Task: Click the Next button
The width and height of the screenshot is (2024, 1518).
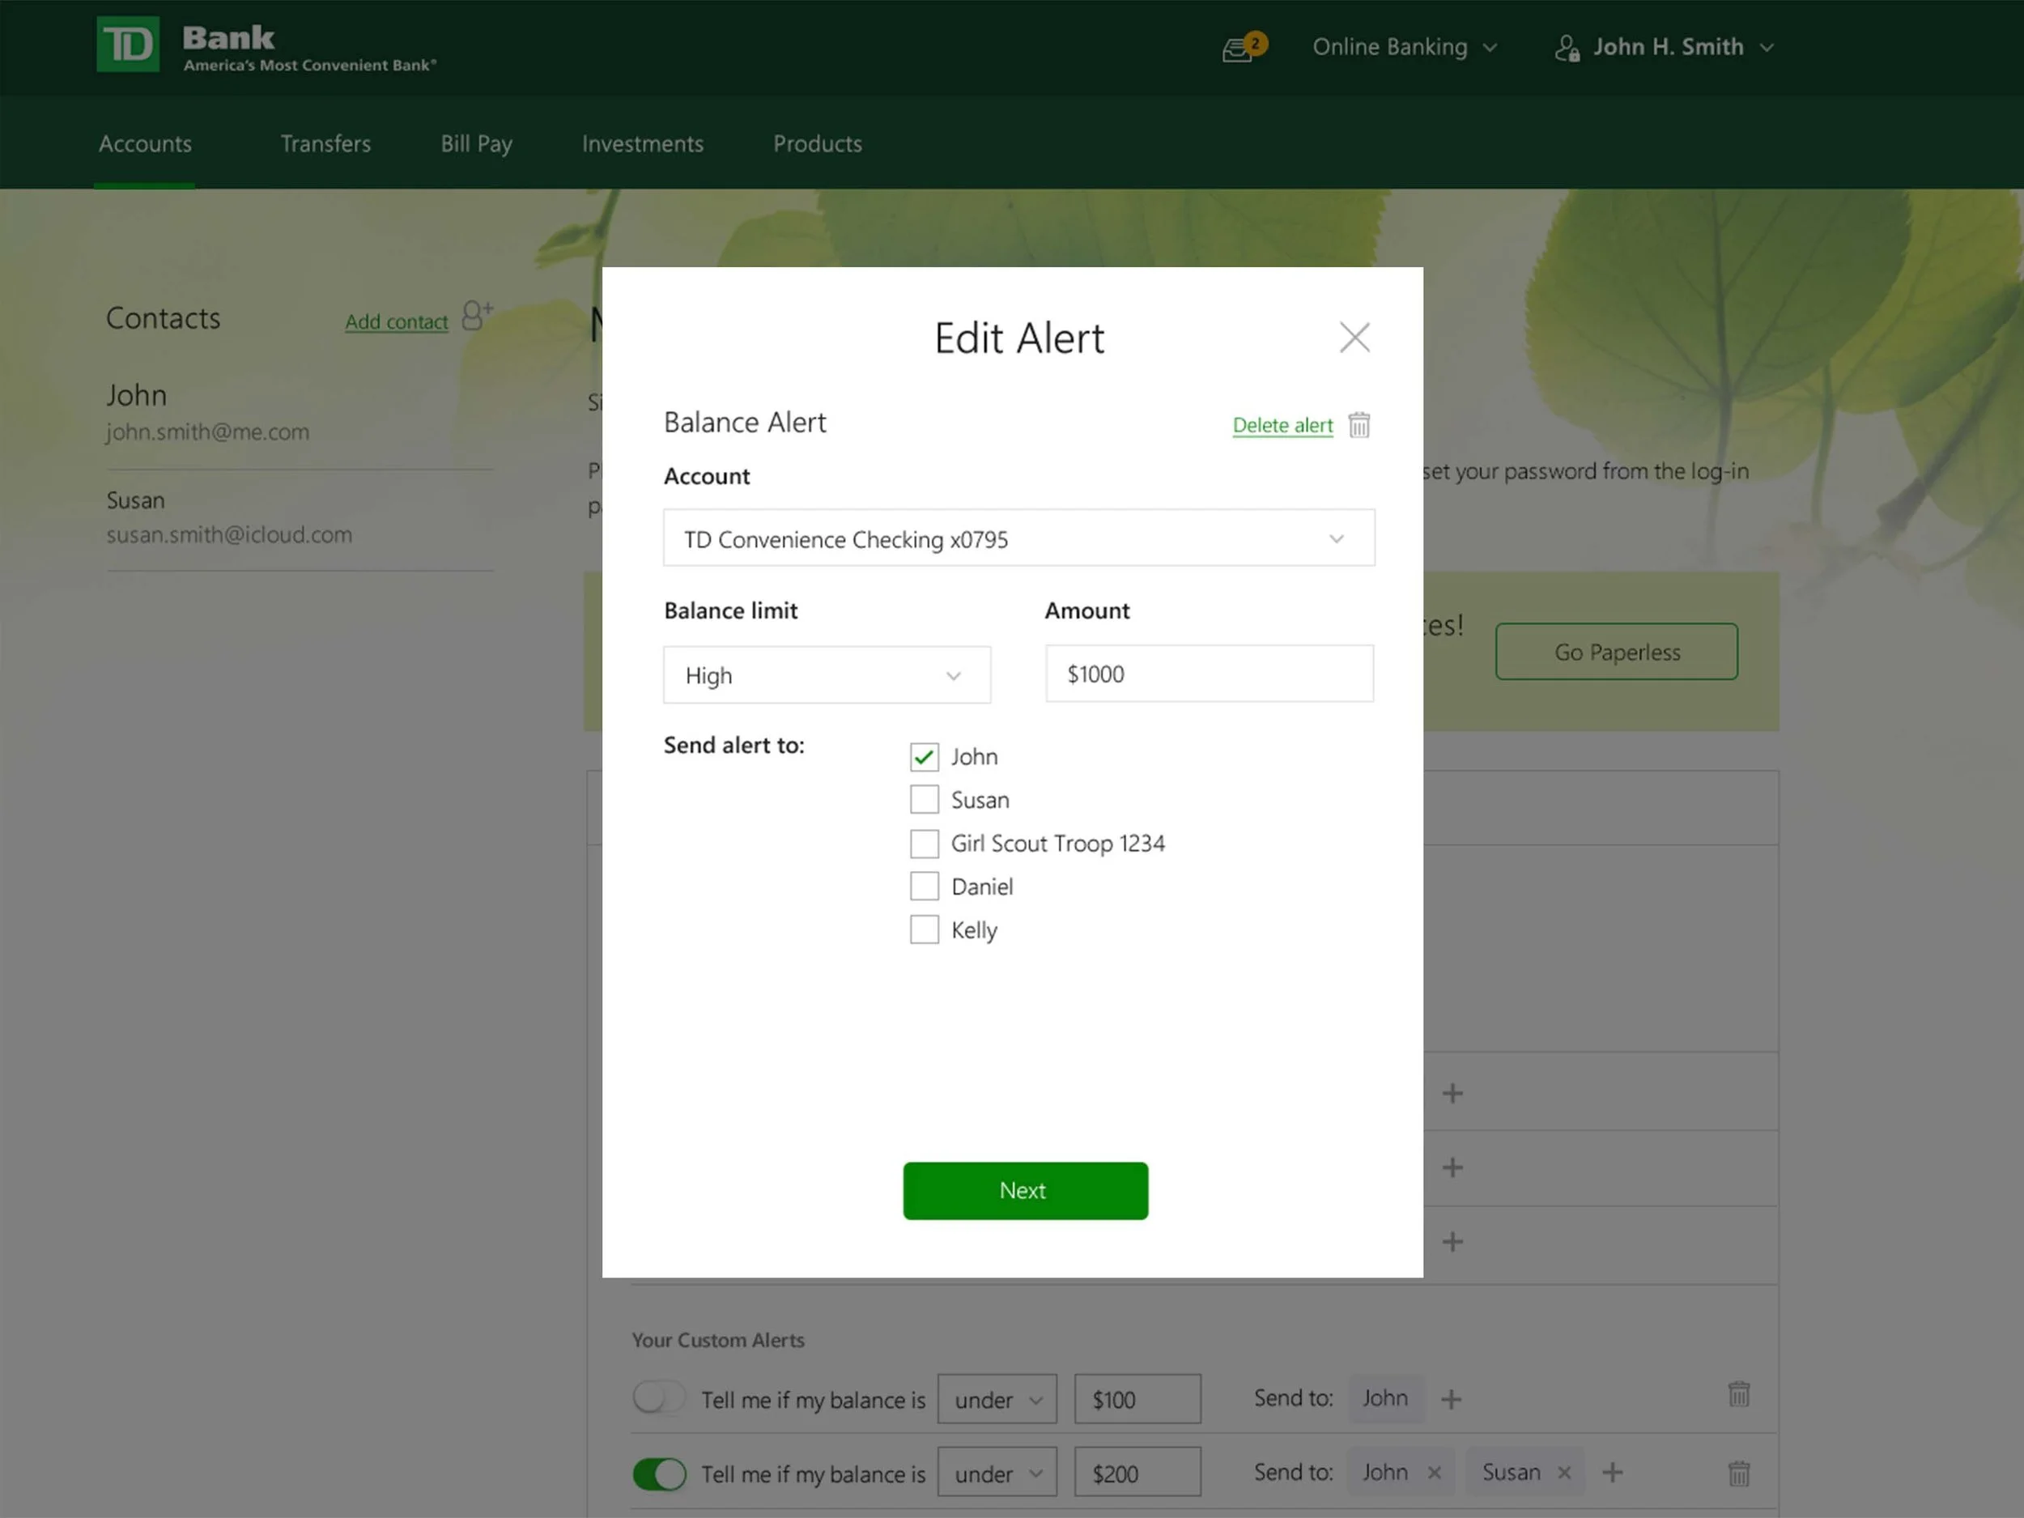Action: pyautogui.click(x=1025, y=1190)
